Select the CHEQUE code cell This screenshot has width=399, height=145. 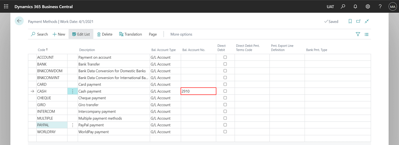coord(52,98)
